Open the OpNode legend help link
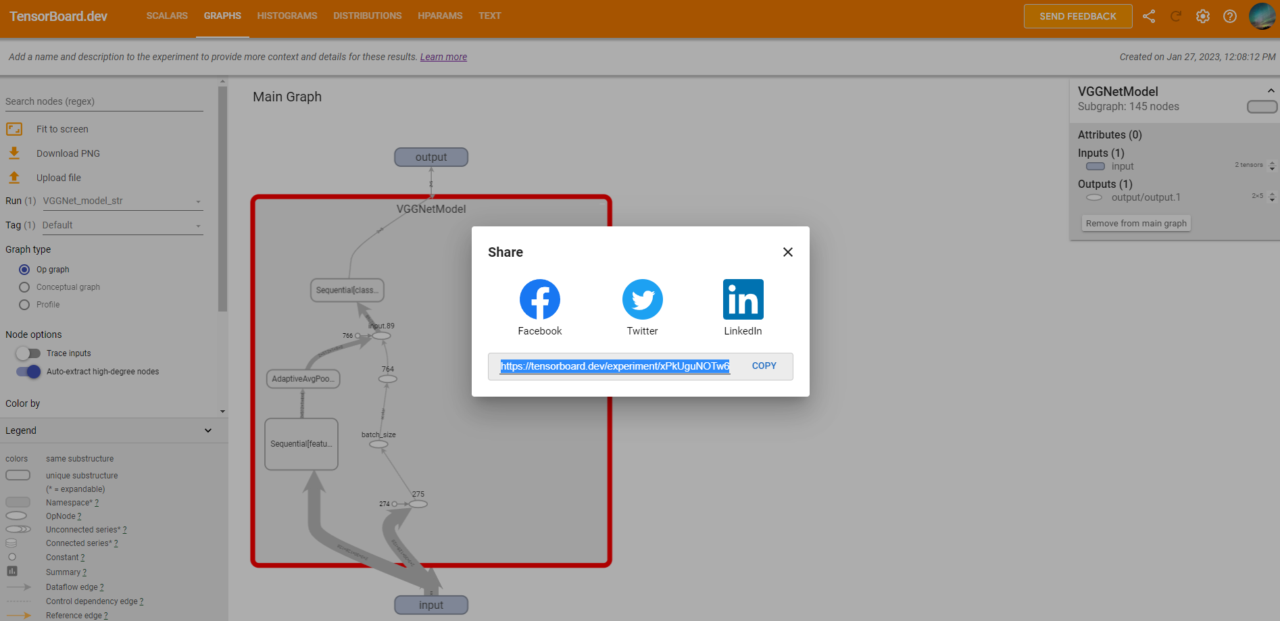 [79, 516]
